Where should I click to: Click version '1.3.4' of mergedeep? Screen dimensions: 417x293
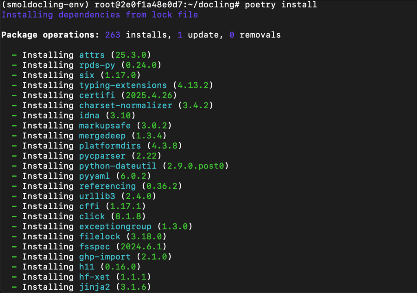pos(149,136)
